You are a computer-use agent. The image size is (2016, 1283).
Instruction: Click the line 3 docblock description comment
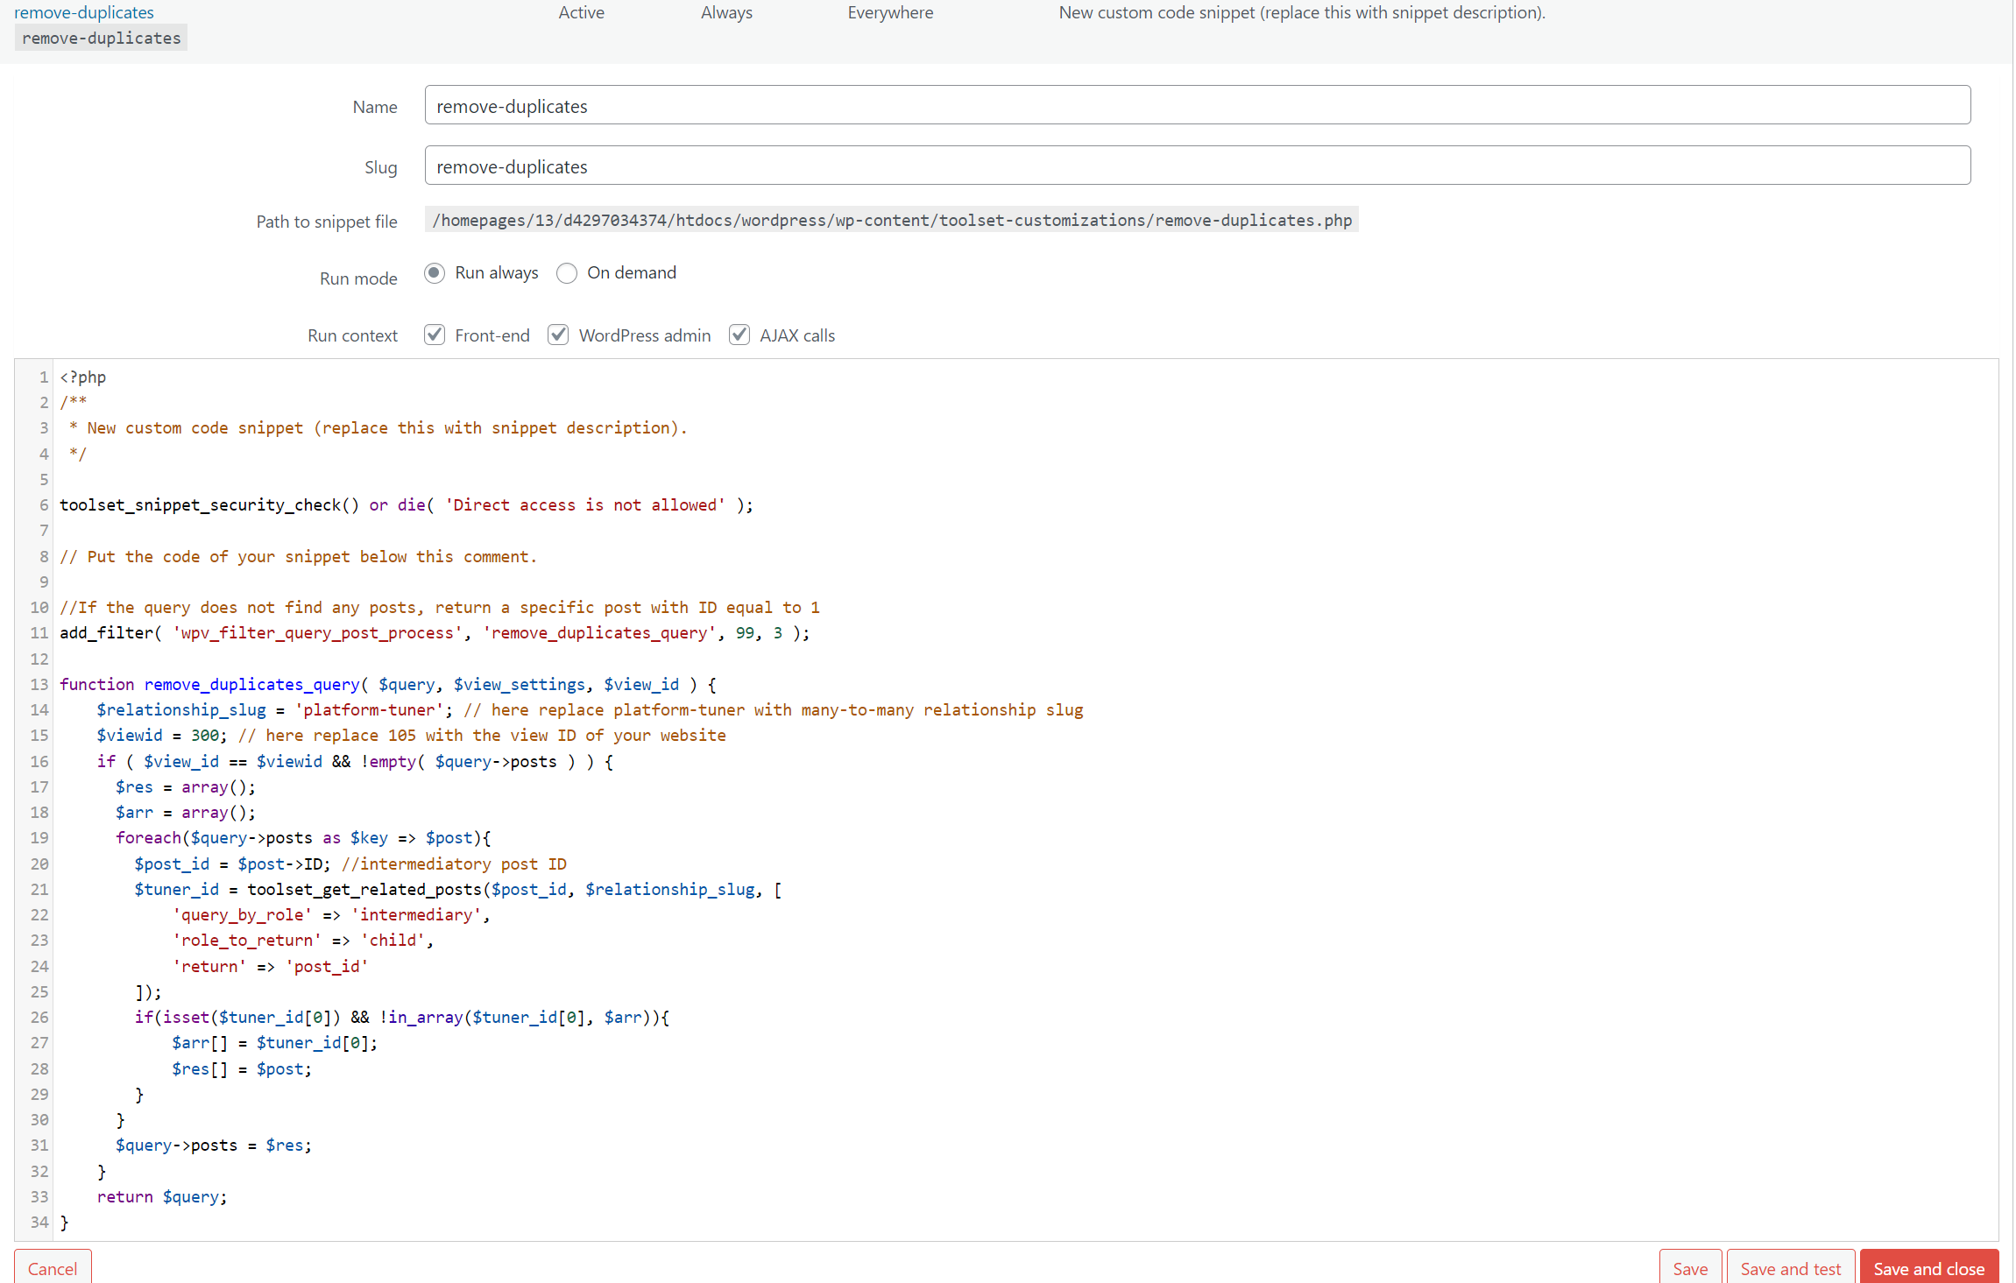(x=378, y=428)
